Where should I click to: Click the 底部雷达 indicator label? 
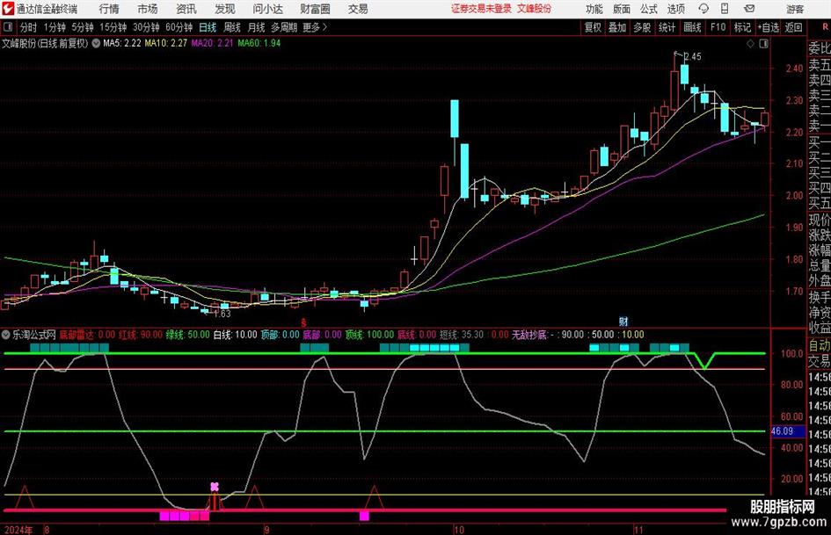tap(77, 335)
